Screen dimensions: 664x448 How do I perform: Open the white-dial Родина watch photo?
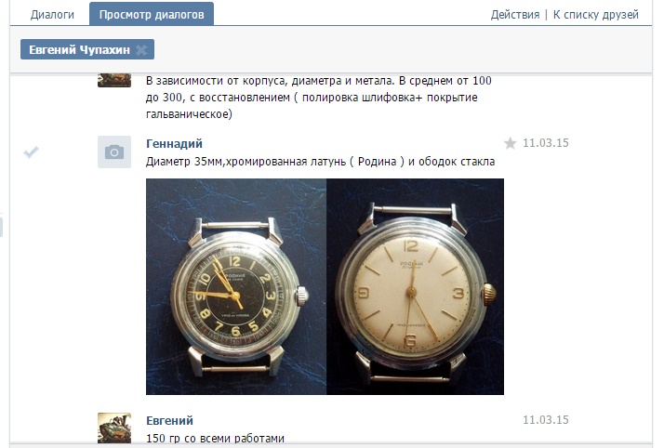(415, 287)
